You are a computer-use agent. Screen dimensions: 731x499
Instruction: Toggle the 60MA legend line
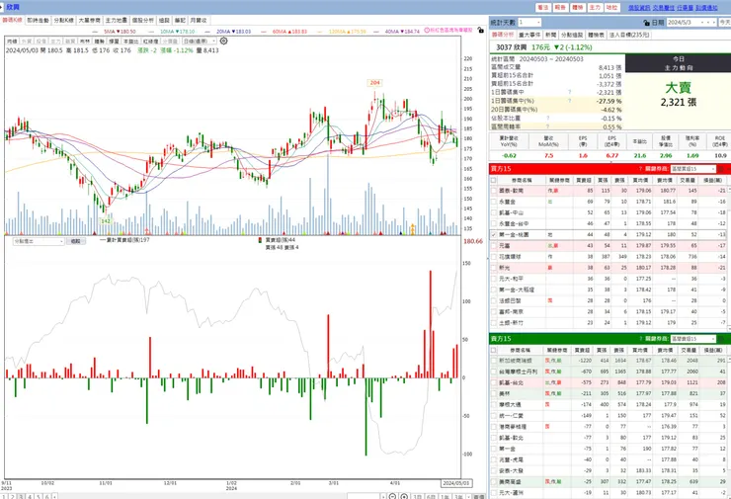tap(284, 32)
